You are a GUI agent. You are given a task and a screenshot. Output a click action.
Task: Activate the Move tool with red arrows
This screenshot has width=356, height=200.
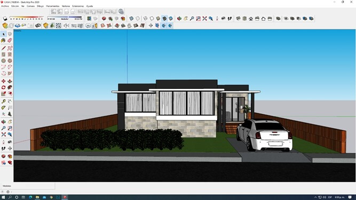pyautogui.click(x=3, y=81)
